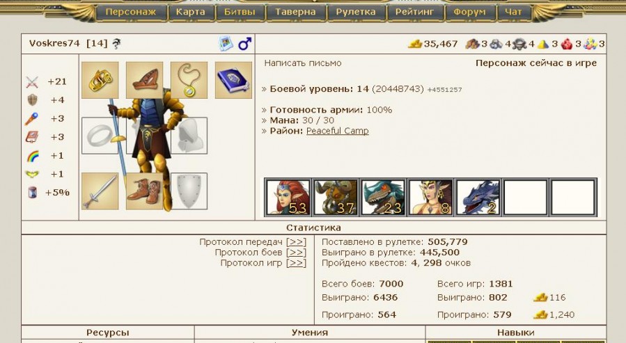
Task: Expand Протокол передач with the >> link
Action: pyautogui.click(x=296, y=242)
